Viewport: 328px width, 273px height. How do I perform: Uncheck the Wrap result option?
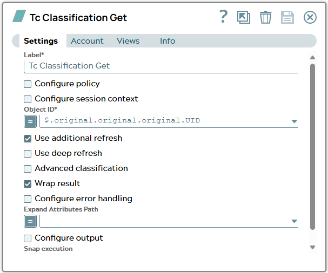(28, 184)
